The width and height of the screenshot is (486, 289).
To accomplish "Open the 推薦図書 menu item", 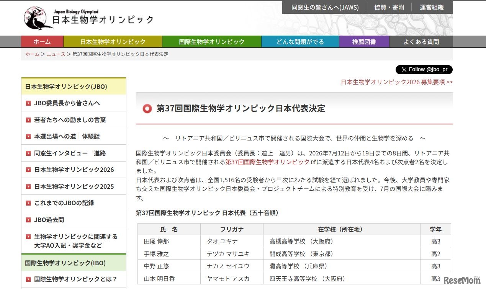I will (364, 42).
